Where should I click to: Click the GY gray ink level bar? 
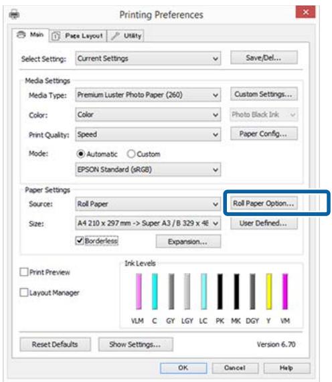[171, 292]
